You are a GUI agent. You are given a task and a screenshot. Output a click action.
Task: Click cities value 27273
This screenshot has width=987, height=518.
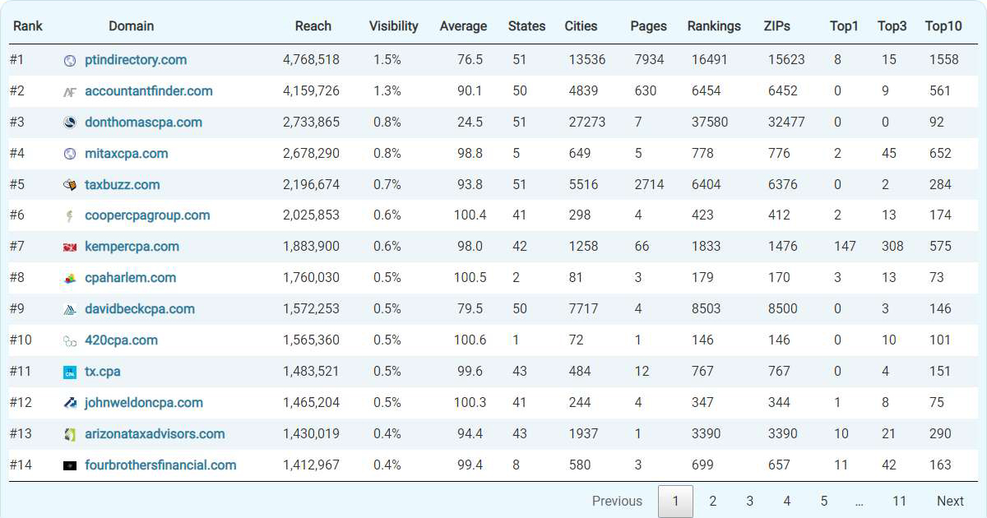pos(587,123)
